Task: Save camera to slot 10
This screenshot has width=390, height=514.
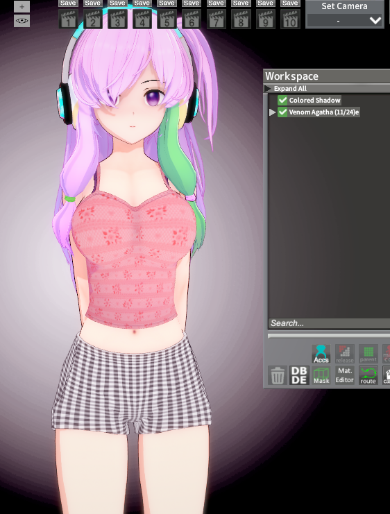Action: [x=290, y=3]
